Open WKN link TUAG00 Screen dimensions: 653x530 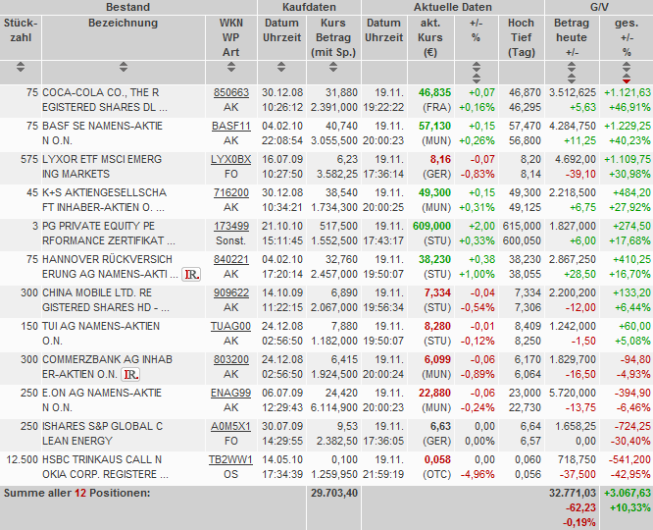coord(231,326)
